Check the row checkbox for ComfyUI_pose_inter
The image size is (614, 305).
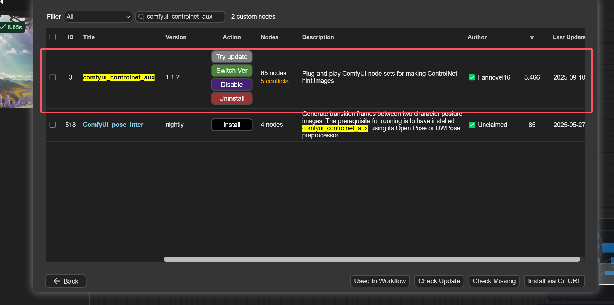pos(52,125)
